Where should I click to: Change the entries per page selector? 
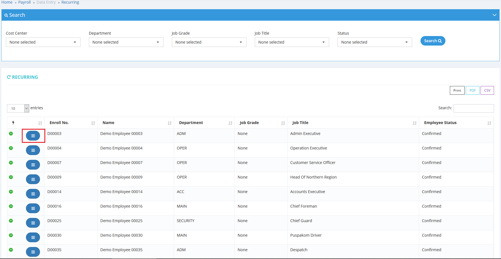pos(18,108)
